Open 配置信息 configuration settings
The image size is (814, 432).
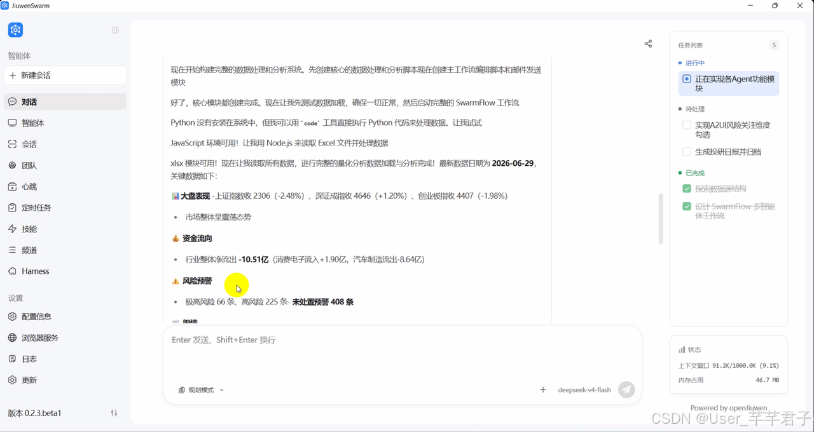pyautogui.click(x=65, y=316)
